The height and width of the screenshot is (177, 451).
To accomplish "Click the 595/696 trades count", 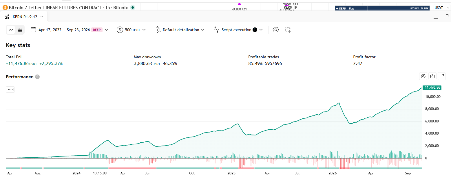I will tap(273, 63).
